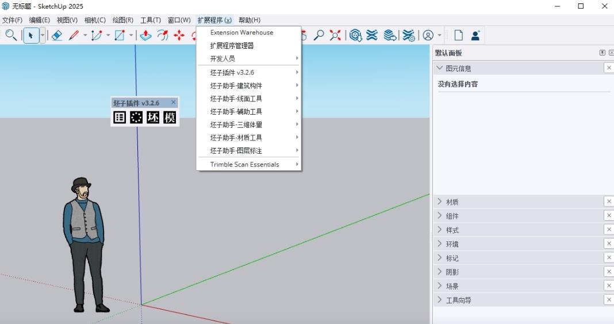
Task: Click the add person icon
Action: (x=475, y=35)
